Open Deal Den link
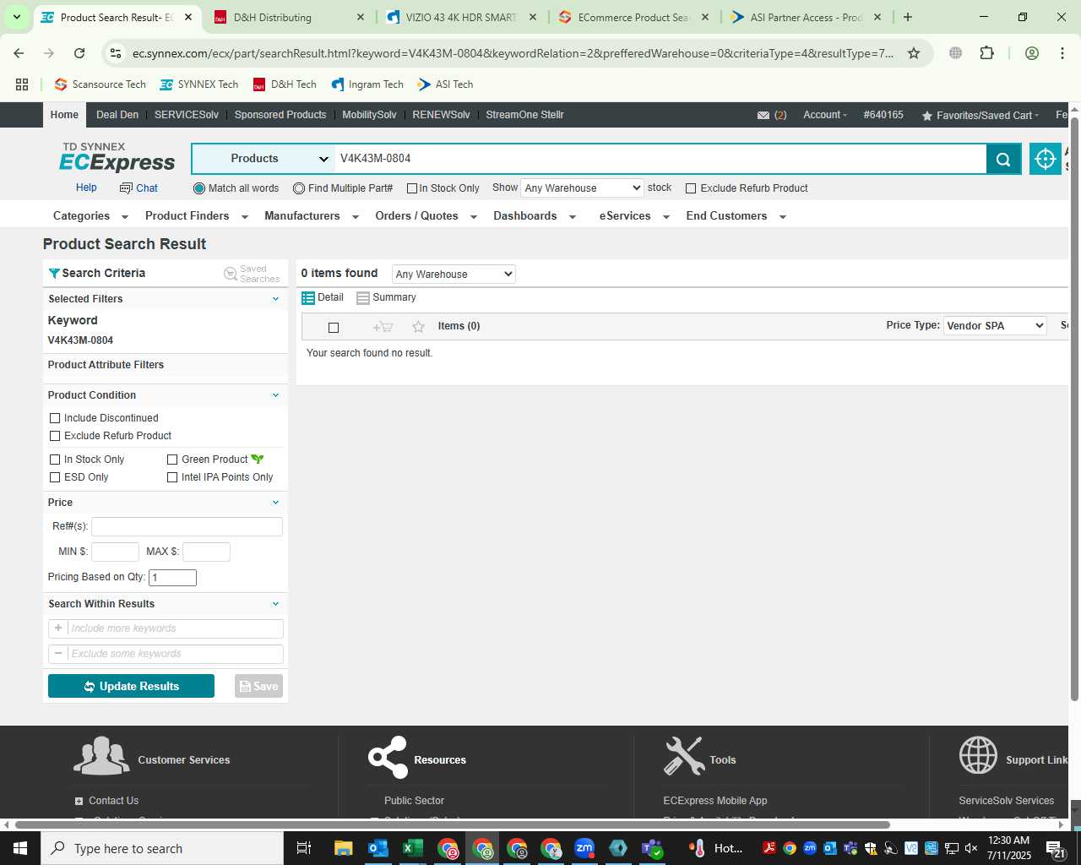The image size is (1081, 865). (117, 115)
